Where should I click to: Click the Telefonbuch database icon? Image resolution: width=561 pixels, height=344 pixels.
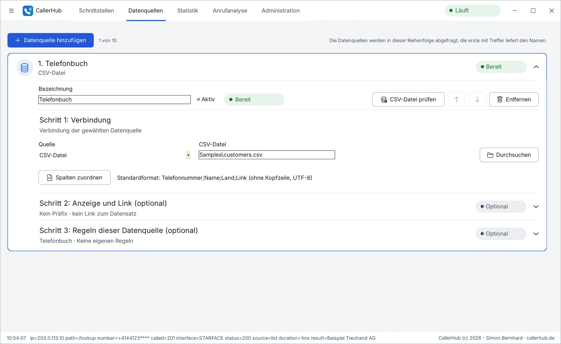25,68
